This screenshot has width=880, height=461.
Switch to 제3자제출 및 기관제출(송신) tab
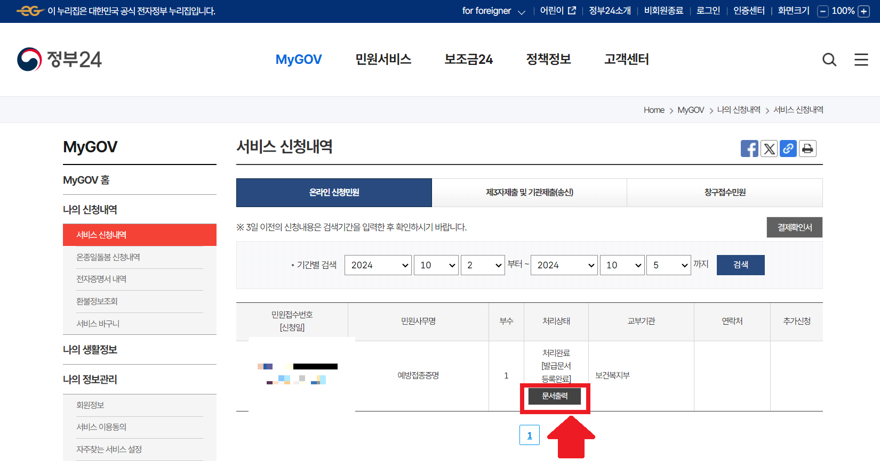tap(530, 193)
